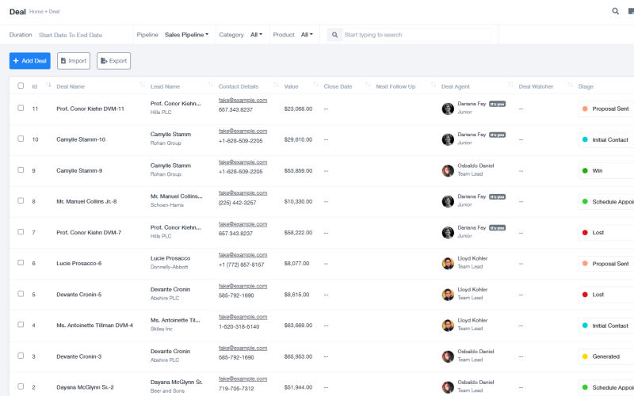Click Dariana Fay's avatar in deal 11
Viewport: 634px width, 396px height.
[448, 109]
